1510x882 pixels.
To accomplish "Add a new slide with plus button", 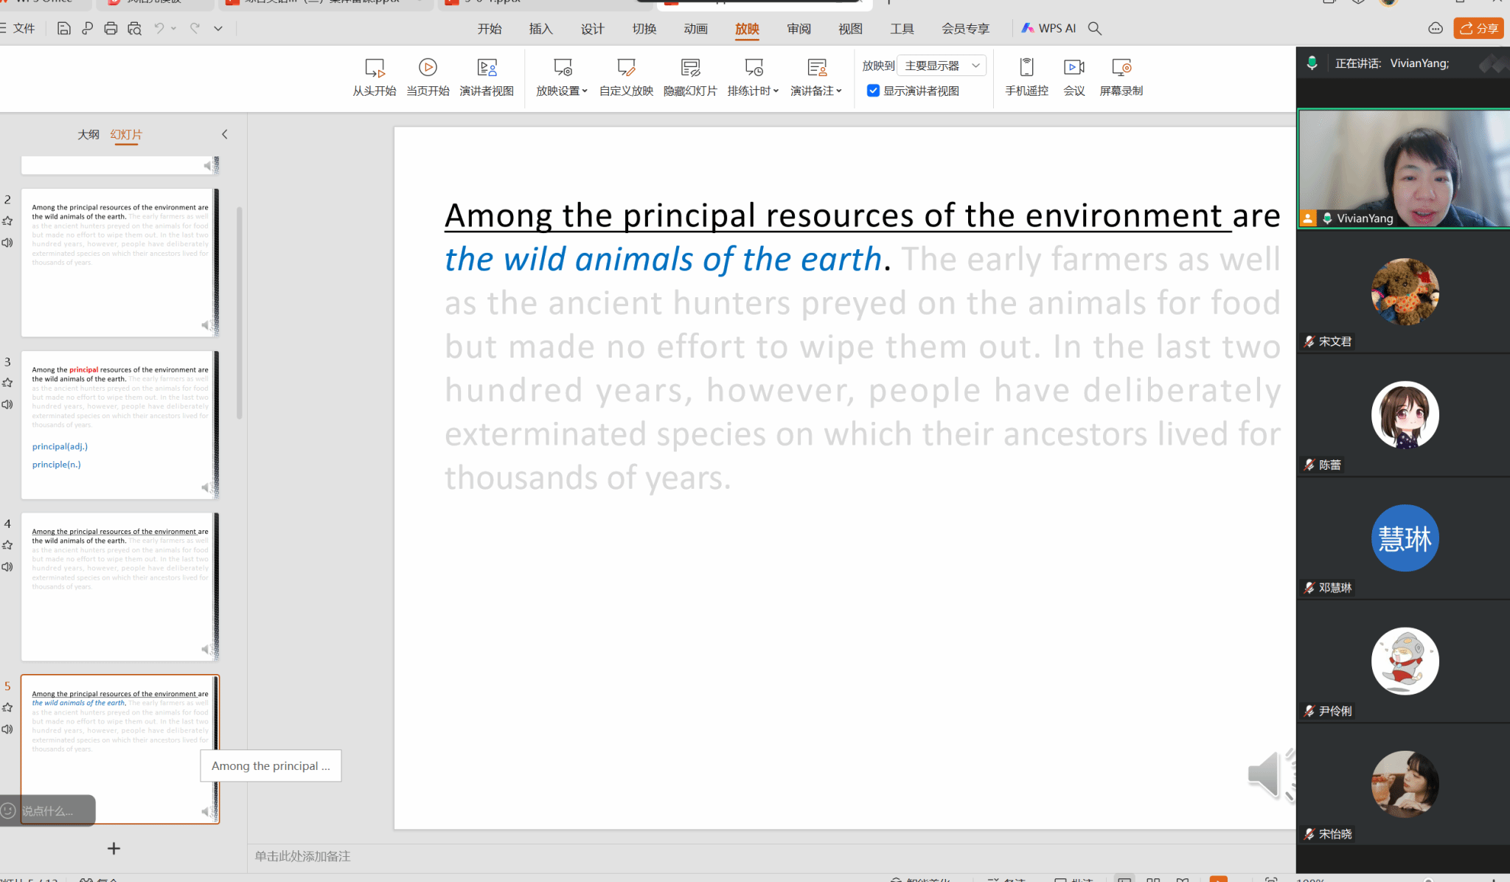I will tap(114, 849).
